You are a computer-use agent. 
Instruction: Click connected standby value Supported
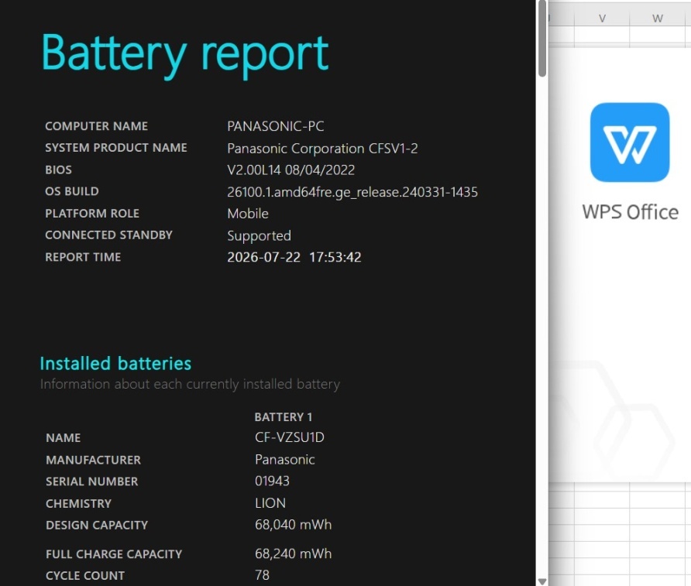coord(259,236)
